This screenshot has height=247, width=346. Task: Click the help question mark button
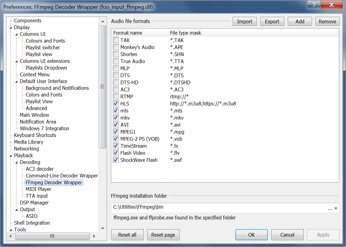(314, 5)
